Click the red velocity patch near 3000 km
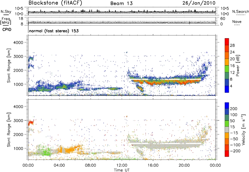249x172 pixels. tap(31, 123)
